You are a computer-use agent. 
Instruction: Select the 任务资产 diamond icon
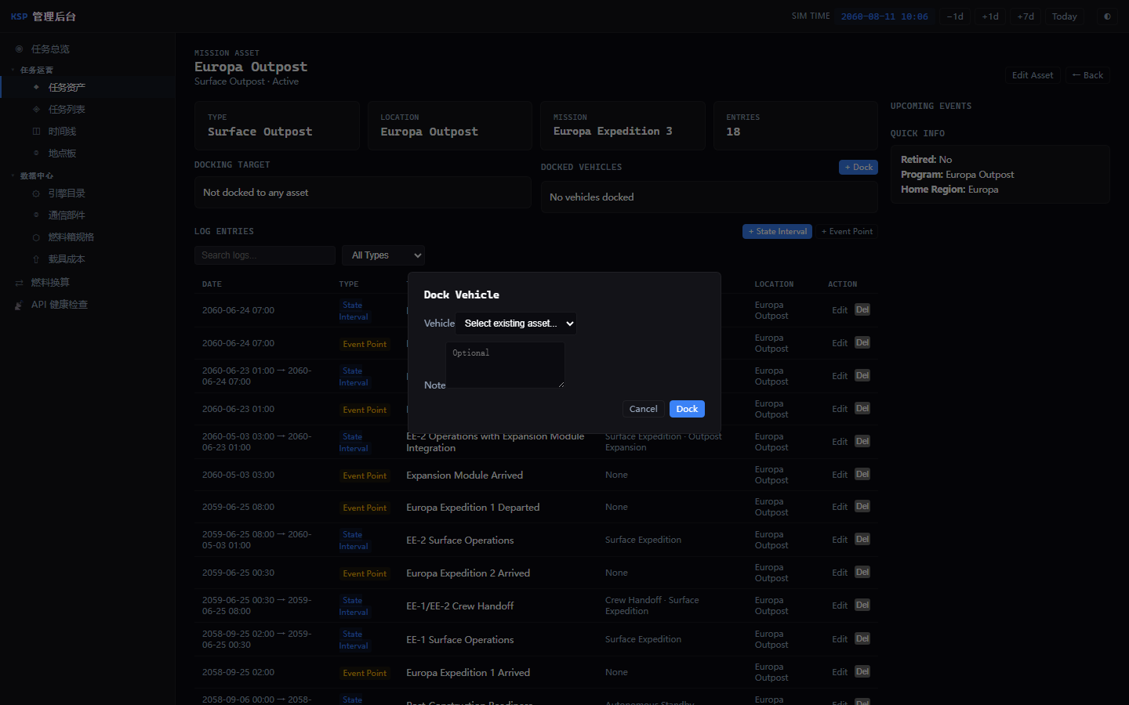36,87
